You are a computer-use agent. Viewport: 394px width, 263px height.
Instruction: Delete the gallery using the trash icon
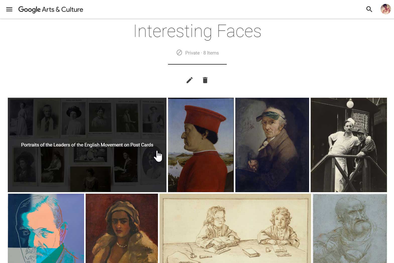coord(205,80)
